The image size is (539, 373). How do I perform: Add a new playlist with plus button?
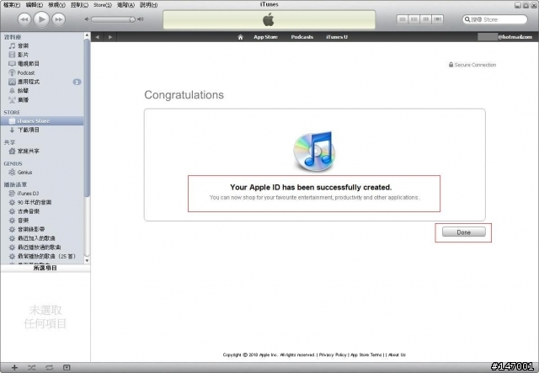click(14, 367)
